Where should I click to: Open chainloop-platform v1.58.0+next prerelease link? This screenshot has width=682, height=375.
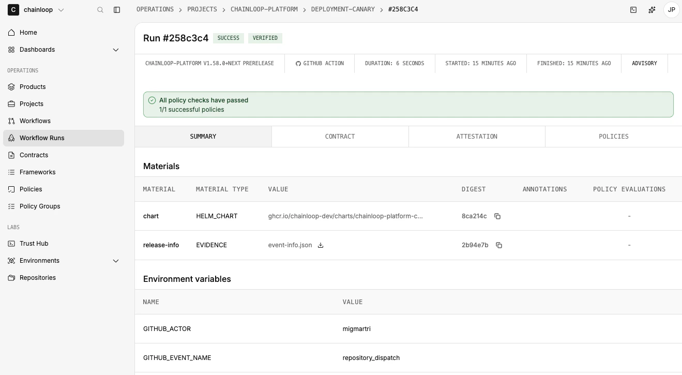[x=209, y=63]
